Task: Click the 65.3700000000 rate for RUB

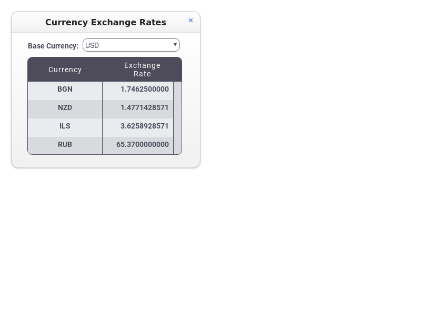Action: (142, 145)
